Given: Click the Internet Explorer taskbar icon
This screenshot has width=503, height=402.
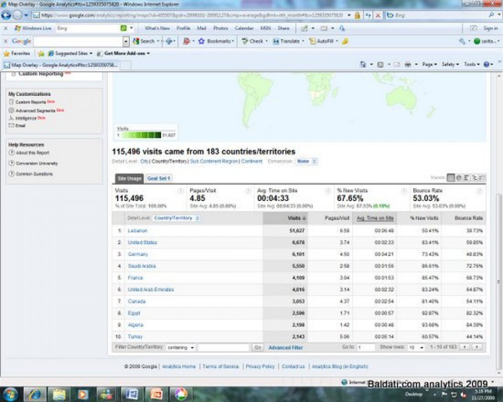Looking at the screenshot, I should (x=35, y=394).
